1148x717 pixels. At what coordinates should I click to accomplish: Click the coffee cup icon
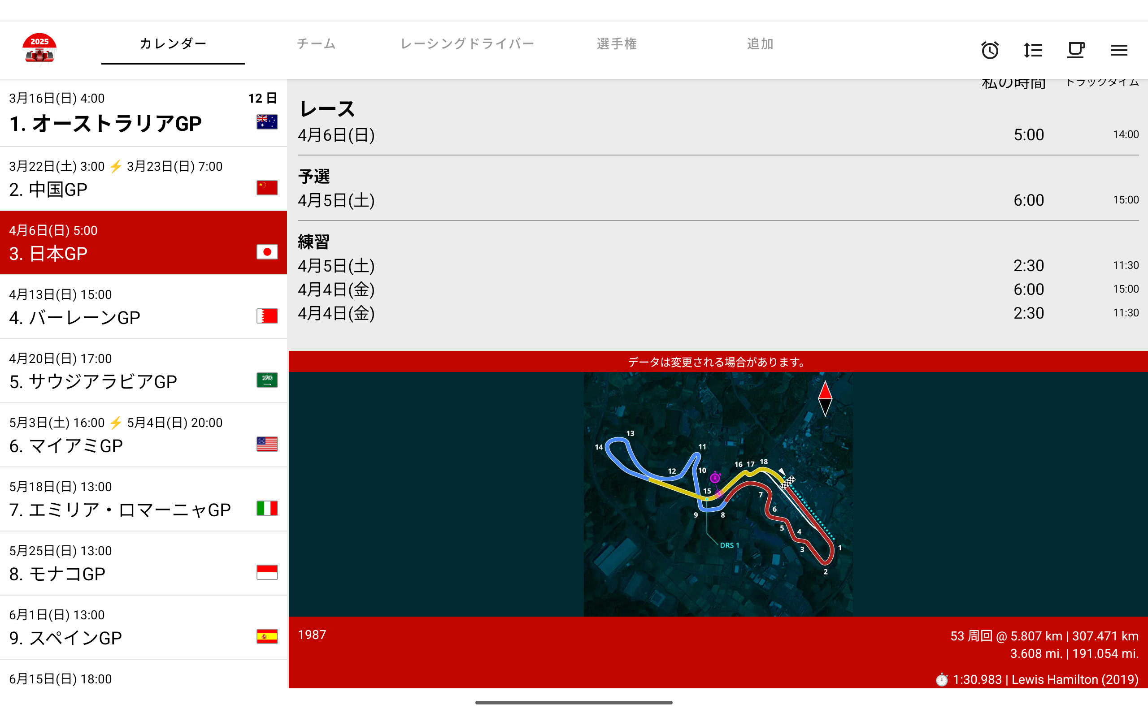coord(1076,50)
